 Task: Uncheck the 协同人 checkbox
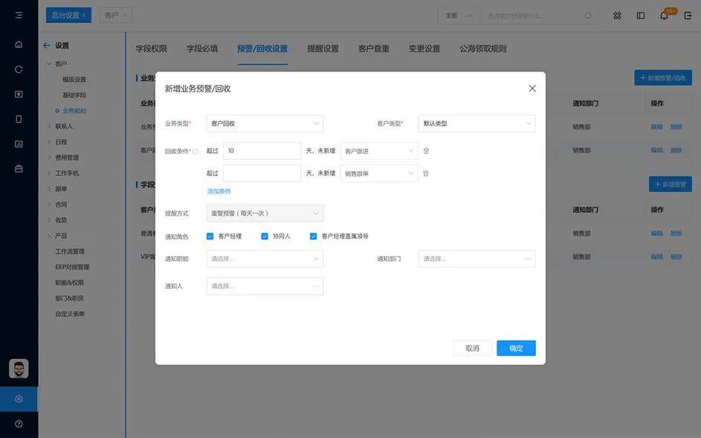tap(265, 236)
